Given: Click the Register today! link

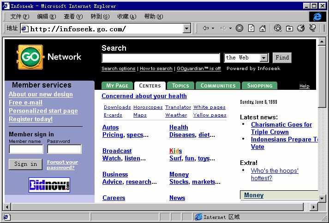Looking at the screenshot, I should coord(30,119).
